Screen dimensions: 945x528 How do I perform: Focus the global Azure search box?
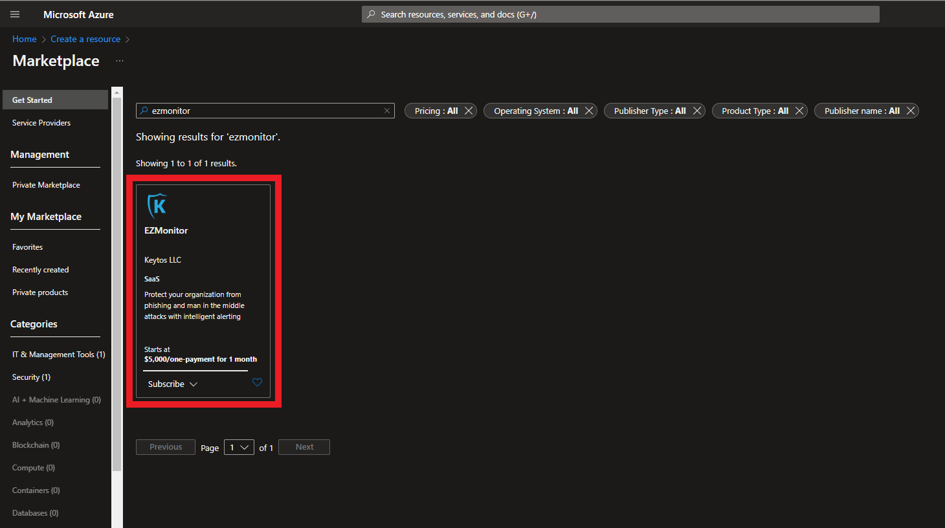coord(620,14)
